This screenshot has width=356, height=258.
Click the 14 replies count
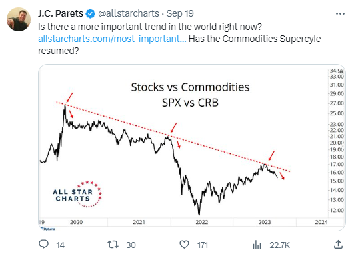coord(61,245)
